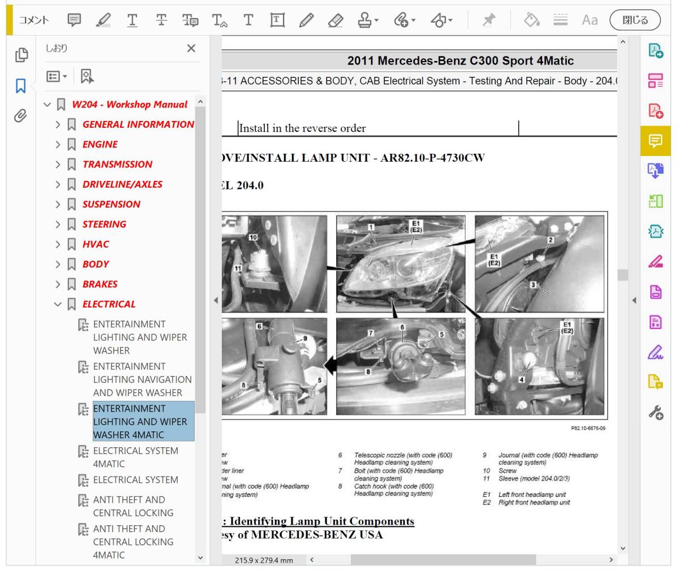The height and width of the screenshot is (575, 679).
Task: Open the Create PDF tool
Action: pos(655,111)
